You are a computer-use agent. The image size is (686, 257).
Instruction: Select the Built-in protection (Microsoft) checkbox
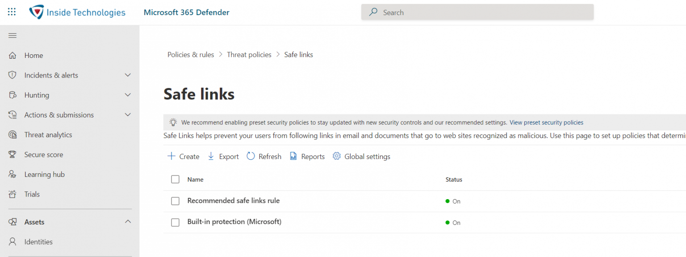click(175, 222)
